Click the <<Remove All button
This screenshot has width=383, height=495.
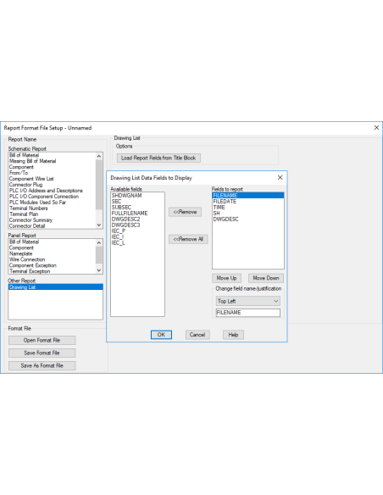tap(188, 239)
